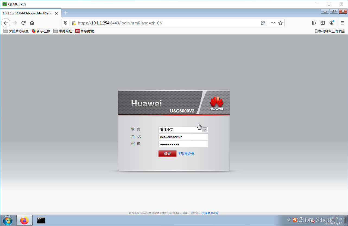
Task: Open 移动设备上的书签 bookmarks
Action: click(x=330, y=31)
